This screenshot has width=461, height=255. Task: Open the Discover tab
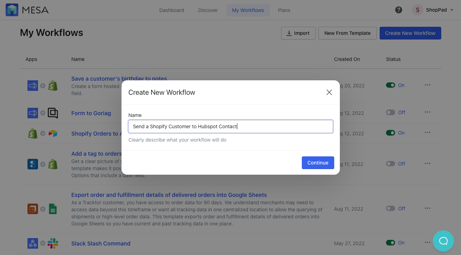pyautogui.click(x=208, y=10)
